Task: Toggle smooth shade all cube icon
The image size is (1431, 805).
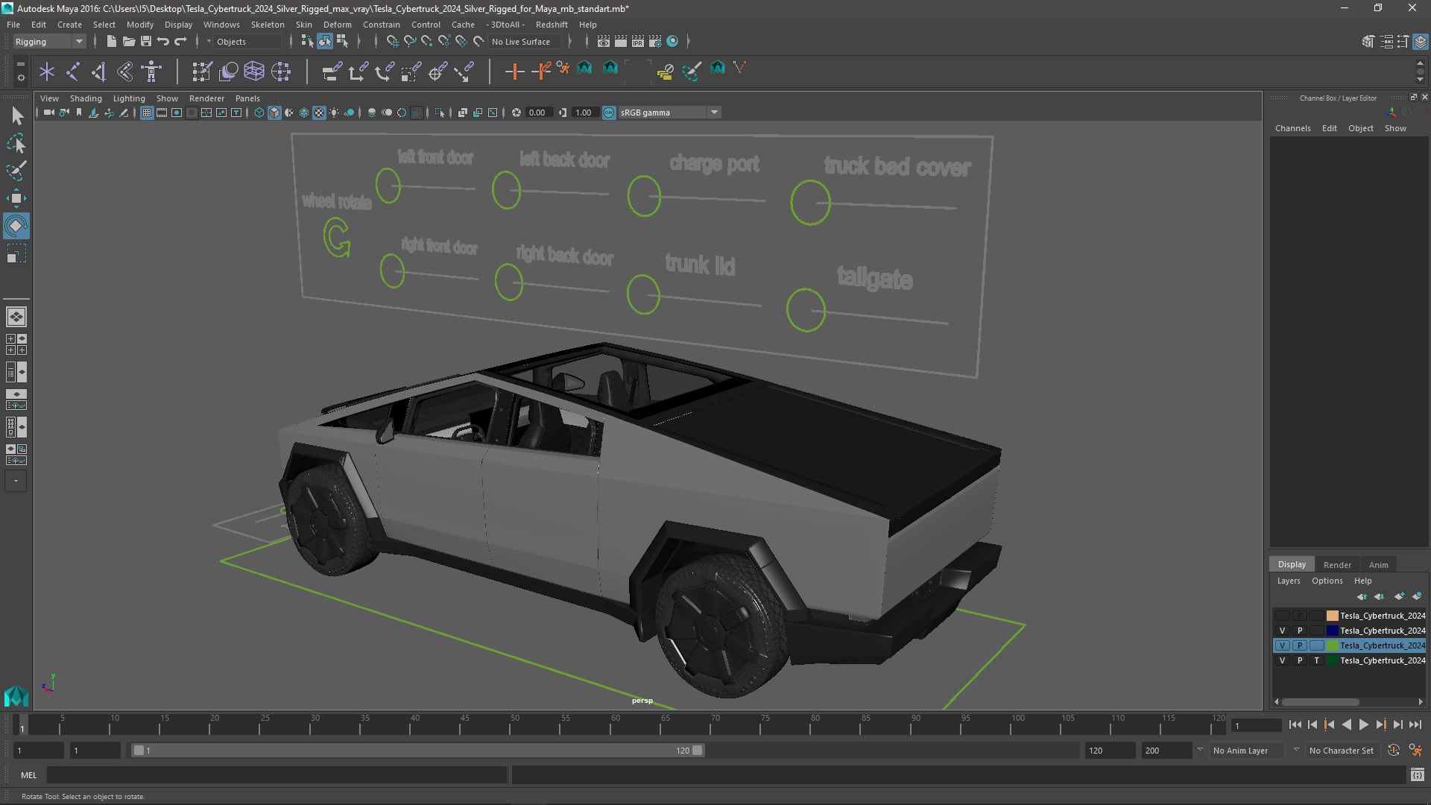Action: [x=274, y=113]
